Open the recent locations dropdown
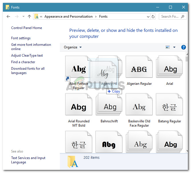Screen dimensions: 191x173 23,16
